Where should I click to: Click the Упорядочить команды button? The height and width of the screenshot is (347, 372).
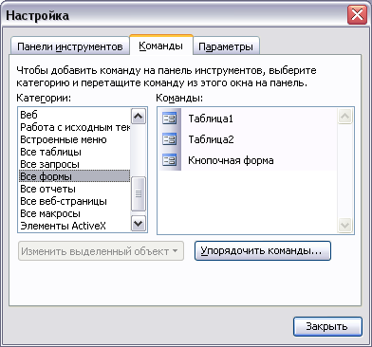(x=263, y=251)
